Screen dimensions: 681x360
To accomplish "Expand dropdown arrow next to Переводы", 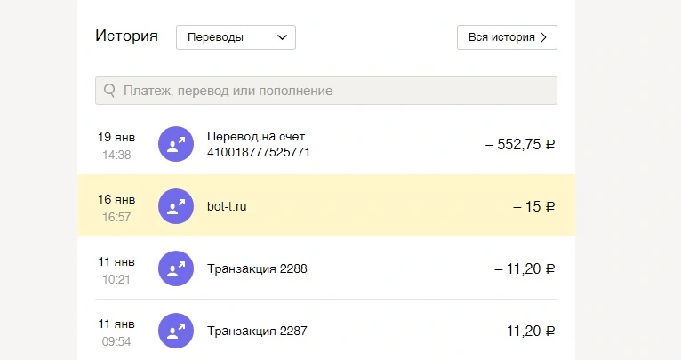I will [282, 37].
